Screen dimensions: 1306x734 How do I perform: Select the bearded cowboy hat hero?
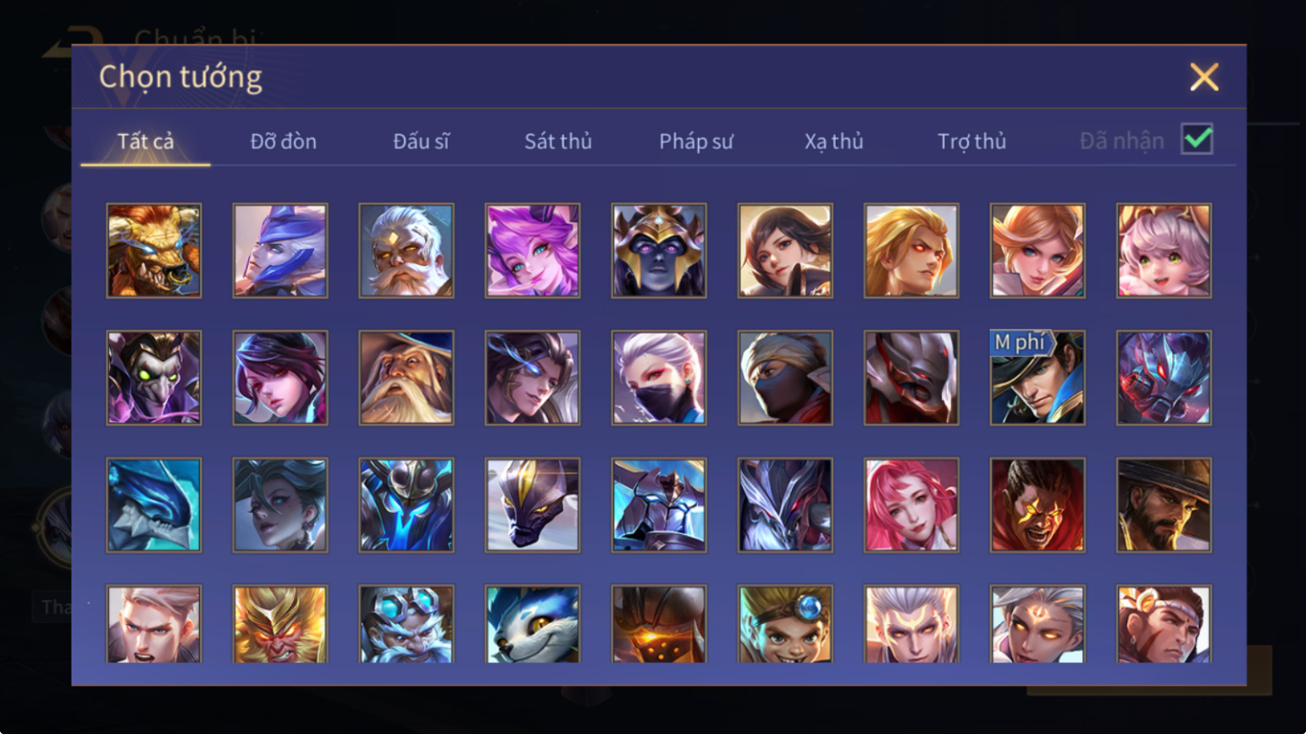pos(1164,505)
